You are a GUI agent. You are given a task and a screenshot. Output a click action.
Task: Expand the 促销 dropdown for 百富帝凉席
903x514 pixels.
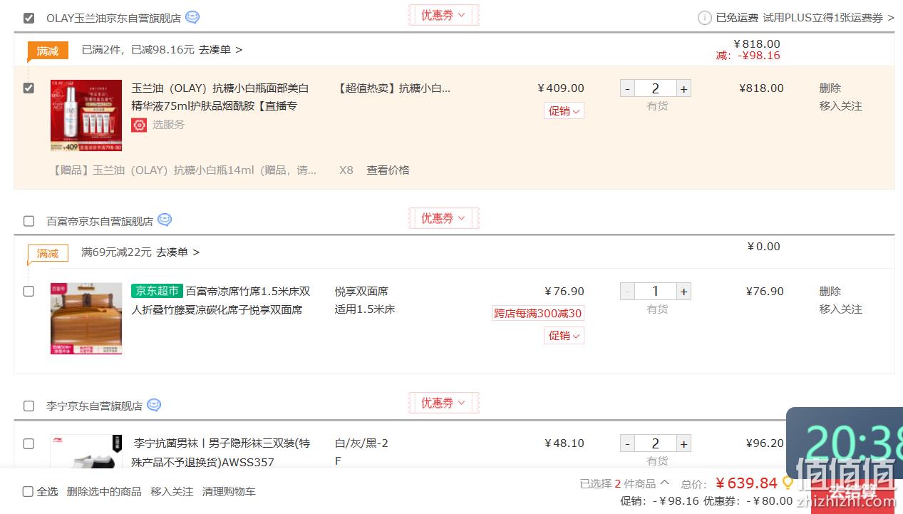tap(564, 335)
